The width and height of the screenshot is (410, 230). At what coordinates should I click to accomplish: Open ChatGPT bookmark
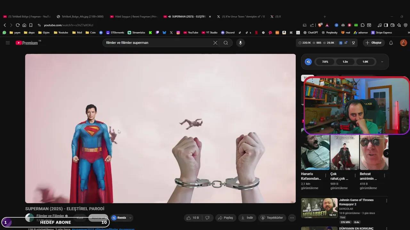[x=310, y=33]
